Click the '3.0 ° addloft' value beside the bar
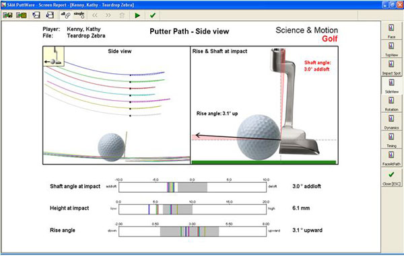Viewport: 404px width, 256px height. tap(306, 186)
